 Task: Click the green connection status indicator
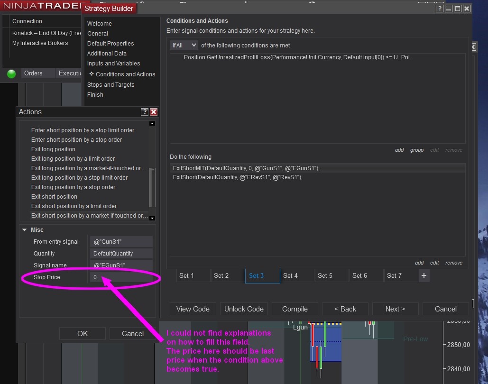click(10, 73)
